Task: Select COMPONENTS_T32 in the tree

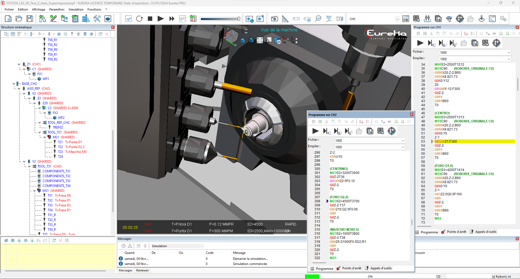Action: (x=56, y=176)
